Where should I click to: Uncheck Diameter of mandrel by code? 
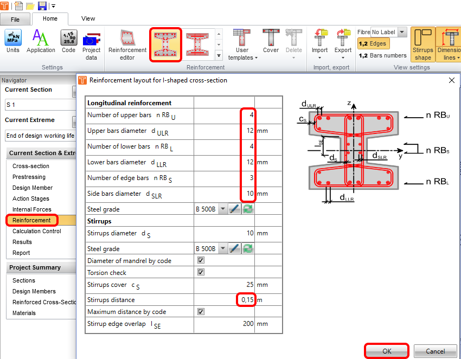201,261
